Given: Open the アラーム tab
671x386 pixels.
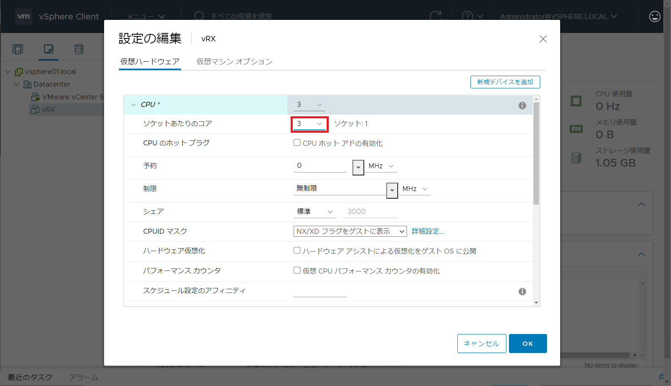Looking at the screenshot, I should point(84,377).
